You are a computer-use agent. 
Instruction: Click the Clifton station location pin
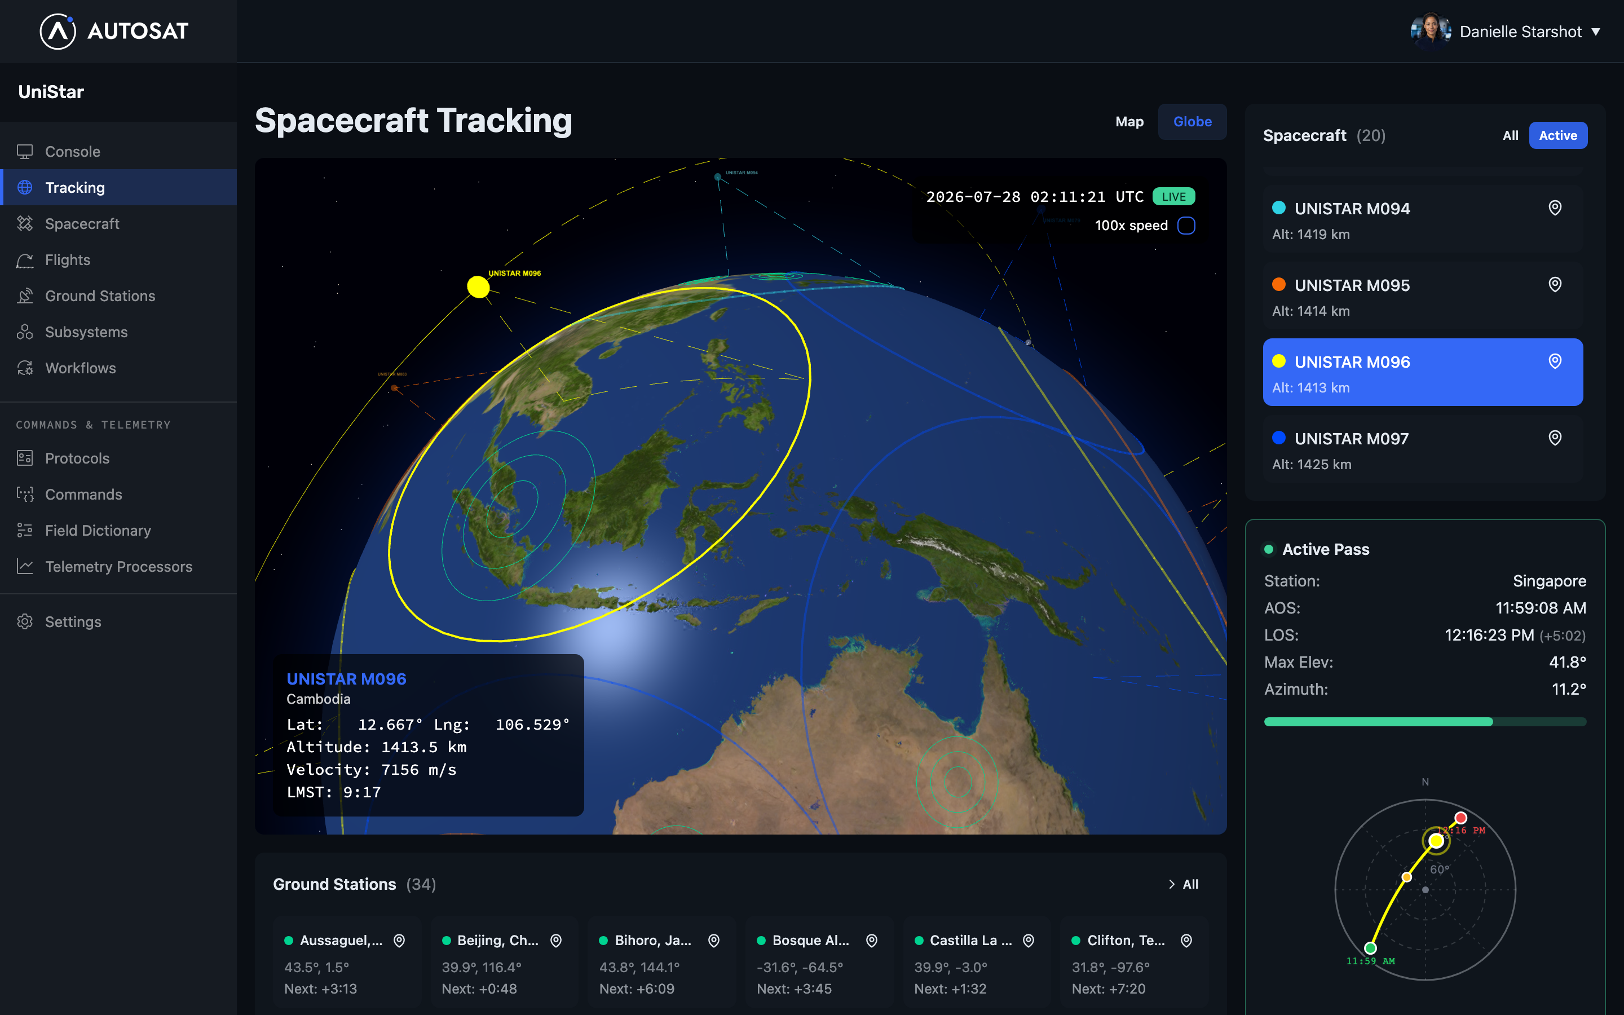[x=1186, y=941]
